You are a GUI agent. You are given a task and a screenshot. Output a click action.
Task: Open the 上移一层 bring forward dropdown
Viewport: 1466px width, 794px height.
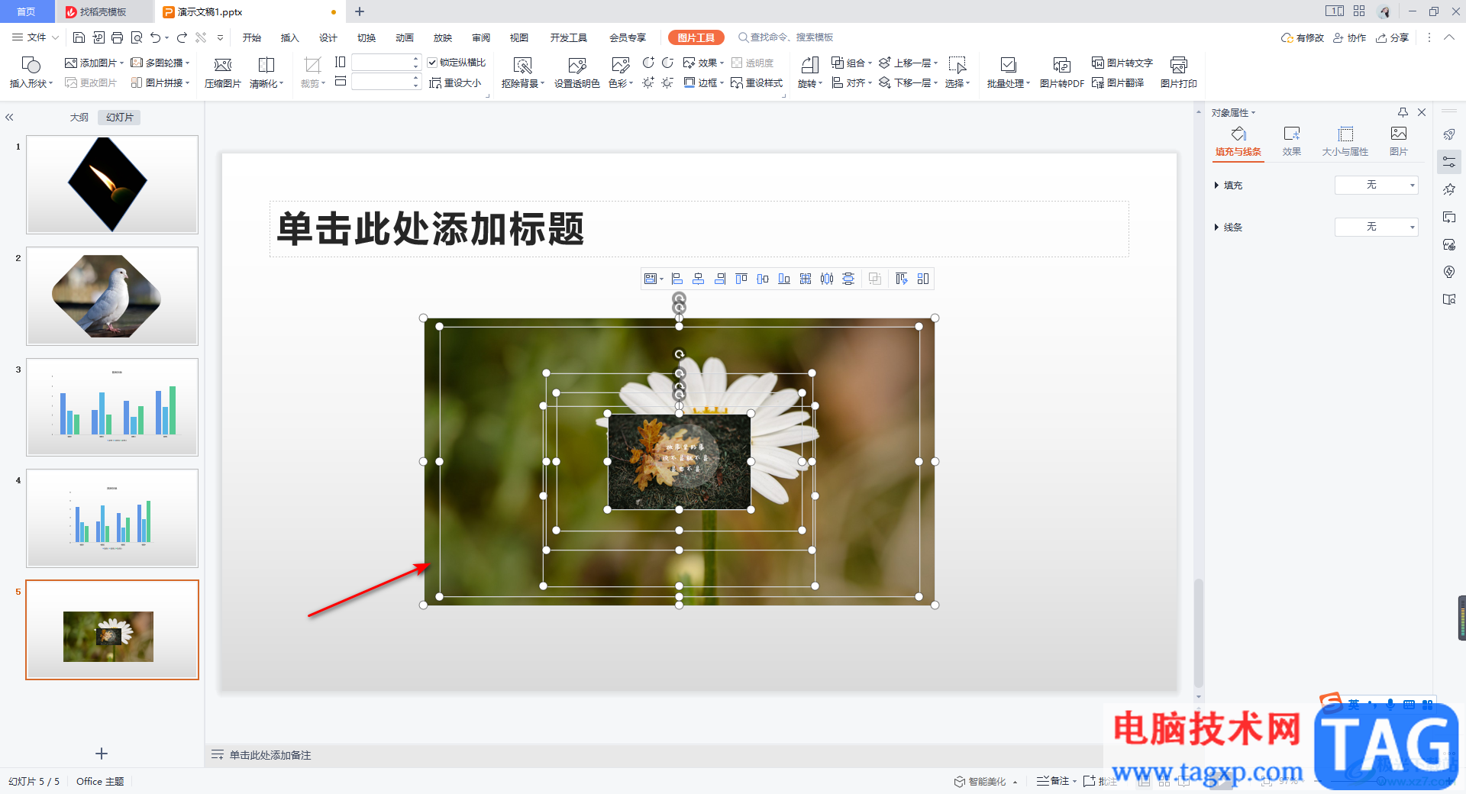click(908, 63)
